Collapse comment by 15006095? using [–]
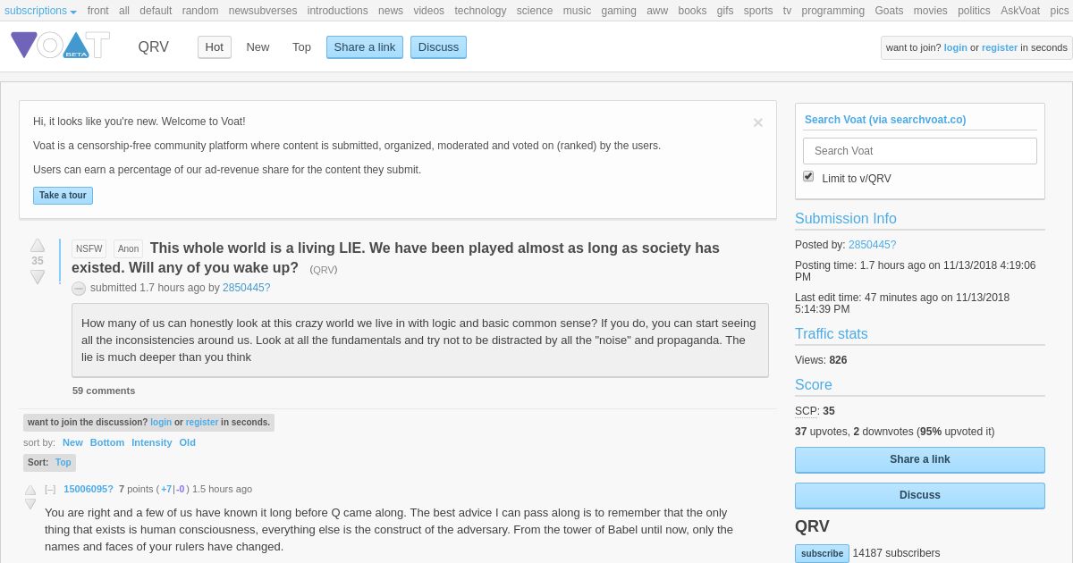The height and width of the screenshot is (563, 1073). coord(50,489)
